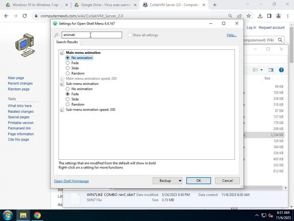Toggle the preview pane icon in Explorer window
Image resolution: width=294 pixels, height=221 pixels.
(271, 70)
